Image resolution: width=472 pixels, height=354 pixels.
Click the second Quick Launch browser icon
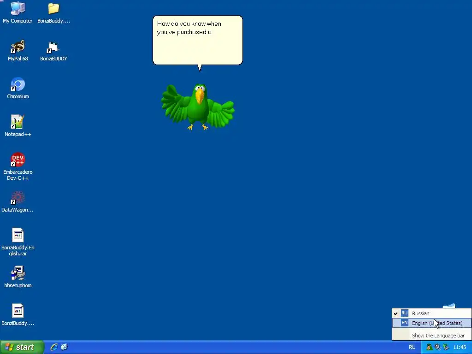tap(64, 347)
